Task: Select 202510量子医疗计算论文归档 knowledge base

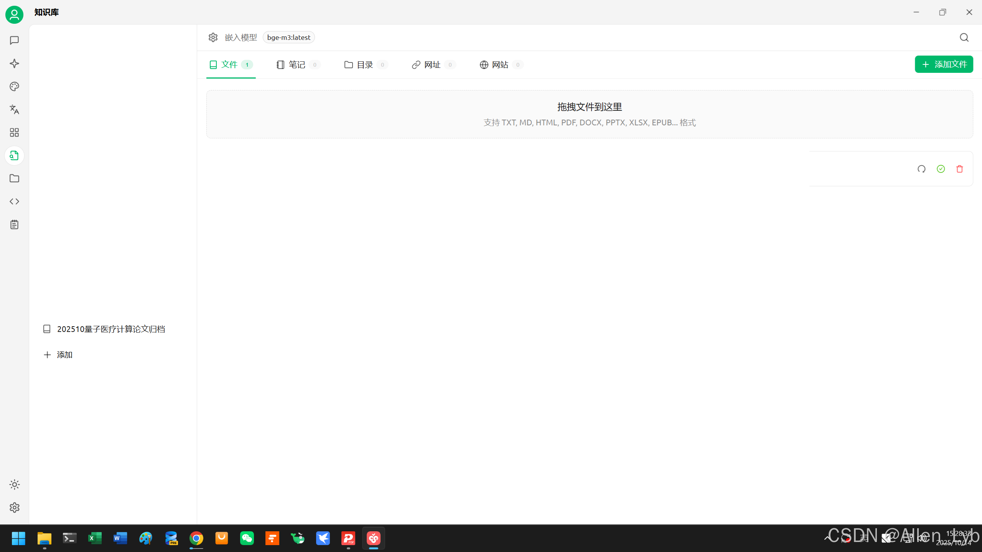Action: coord(111,329)
